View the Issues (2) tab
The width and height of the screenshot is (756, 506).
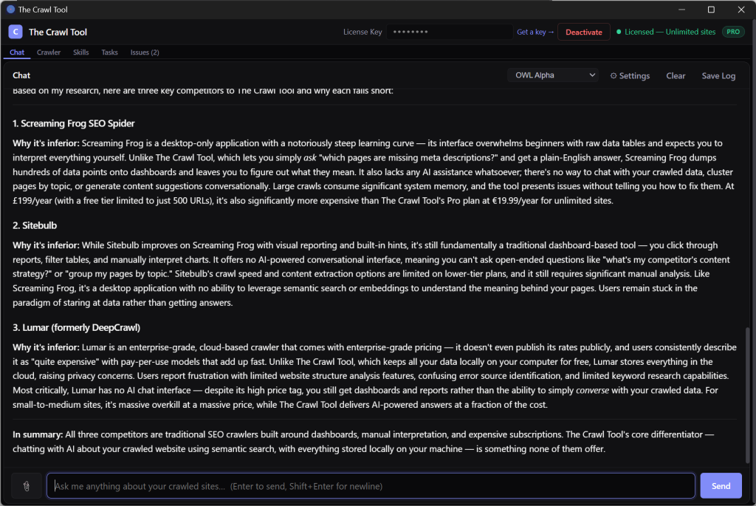coord(145,52)
